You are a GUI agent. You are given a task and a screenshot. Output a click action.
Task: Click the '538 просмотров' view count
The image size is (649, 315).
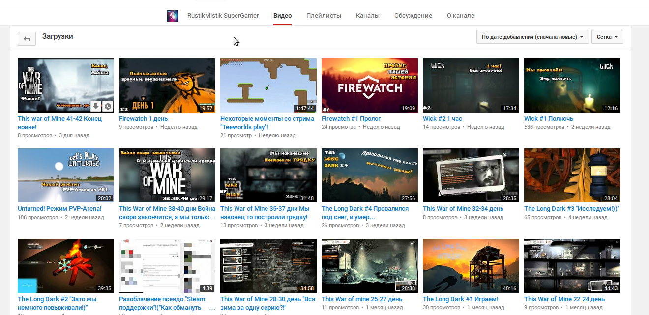(545, 127)
